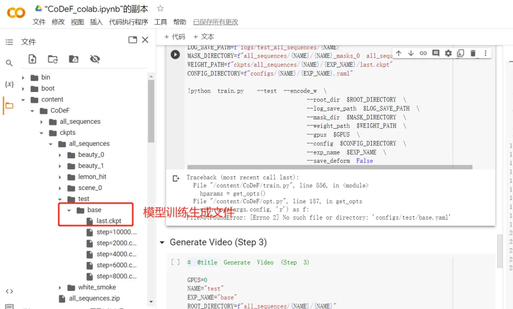Mount Google Drive folder icon
Image resolution: width=513 pixels, height=309 pixels.
click(73, 59)
